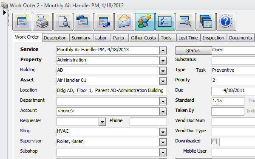Click the field beside Downloaded checkbox
Screen dimensions: 255x159
(x=237, y=142)
